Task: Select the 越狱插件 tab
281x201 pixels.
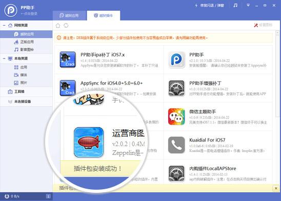Action: click(x=104, y=15)
